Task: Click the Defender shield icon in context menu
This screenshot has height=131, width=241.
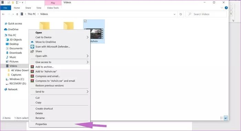Action: coord(32,47)
